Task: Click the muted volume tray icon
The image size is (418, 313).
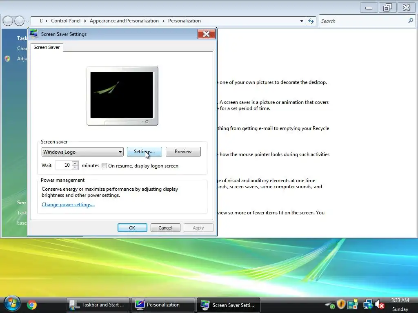Action: pyautogui.click(x=379, y=304)
